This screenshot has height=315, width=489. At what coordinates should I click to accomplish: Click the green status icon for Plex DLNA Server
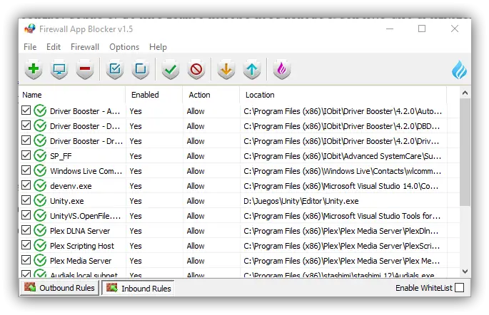pos(40,231)
